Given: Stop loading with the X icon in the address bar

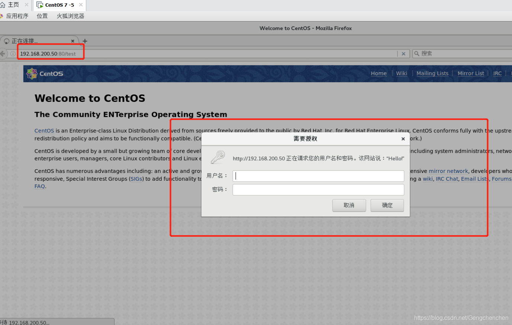Looking at the screenshot, I should point(403,54).
